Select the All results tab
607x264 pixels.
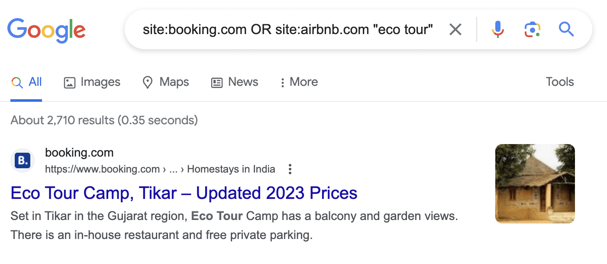tap(26, 82)
